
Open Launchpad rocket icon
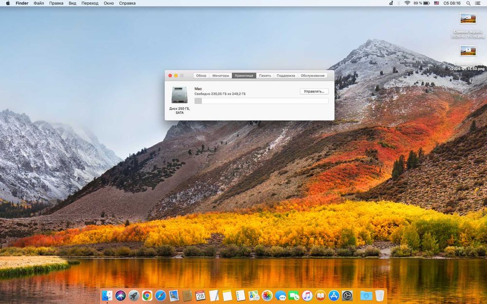pyautogui.click(x=134, y=296)
